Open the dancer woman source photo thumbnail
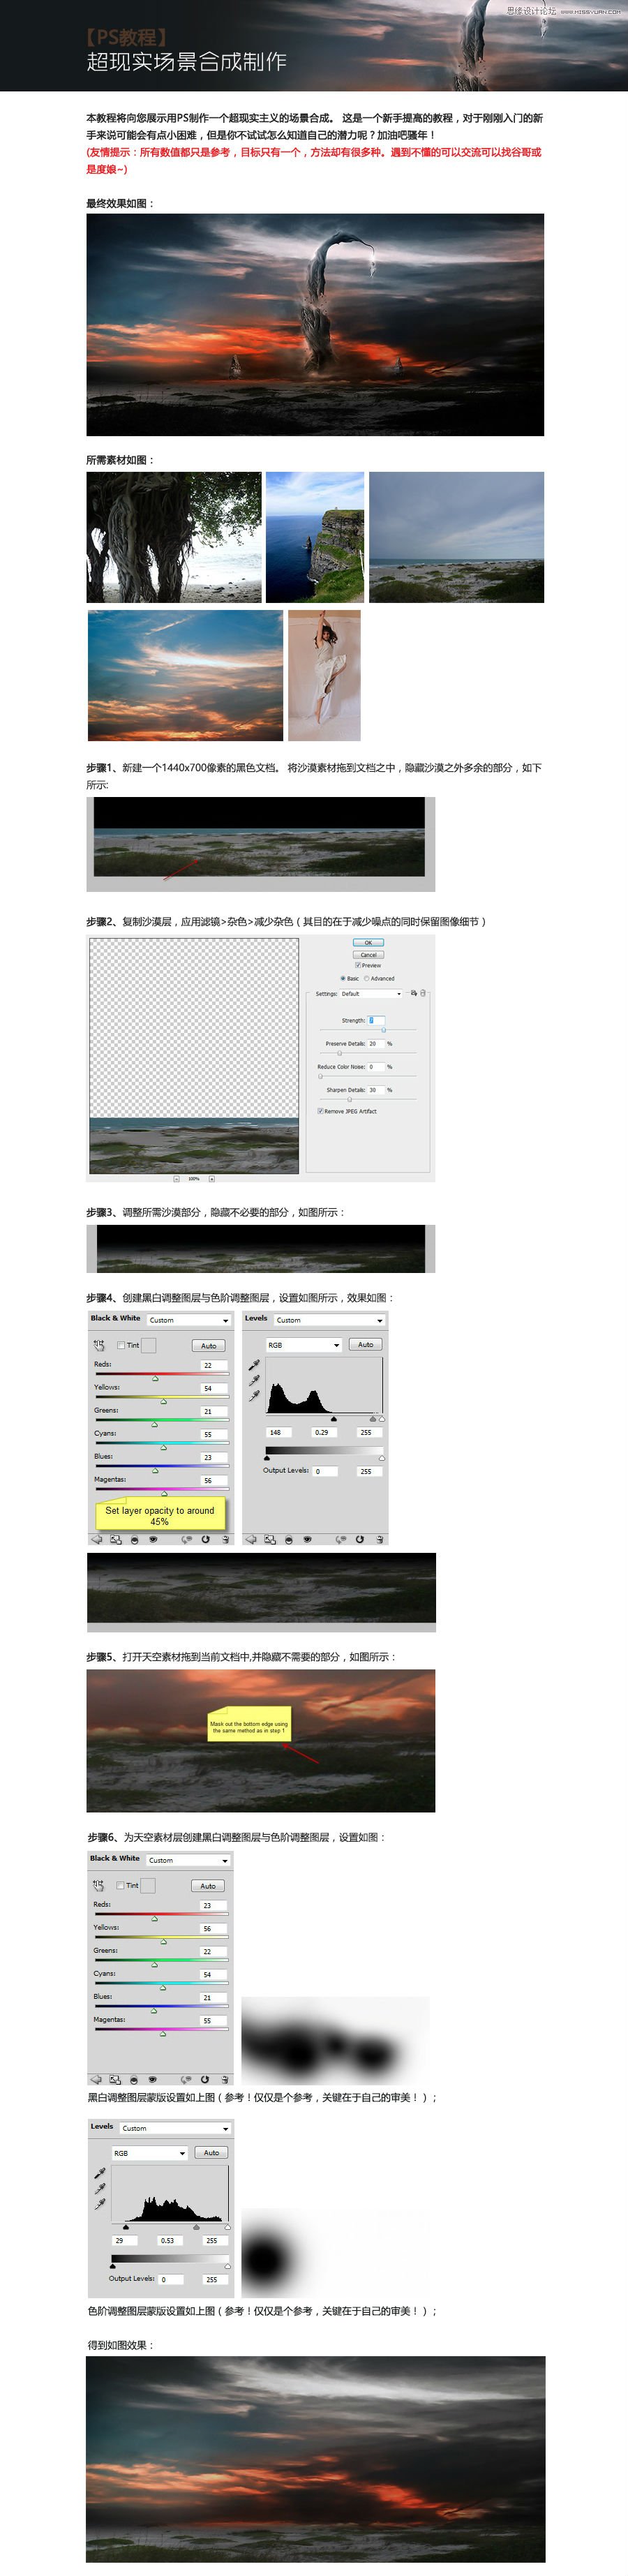This screenshot has height=2576, width=628. click(324, 675)
